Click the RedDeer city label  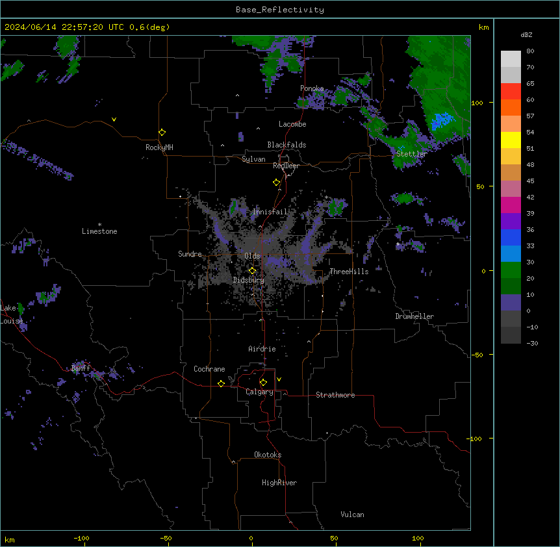point(286,166)
